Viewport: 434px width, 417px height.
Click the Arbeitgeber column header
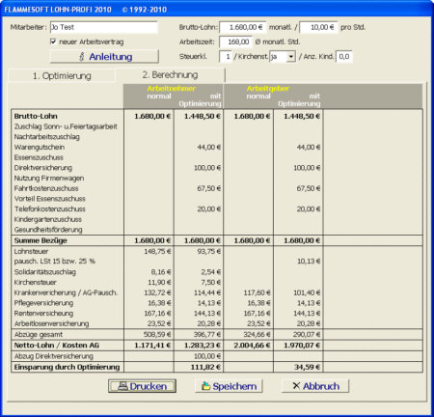click(x=268, y=88)
